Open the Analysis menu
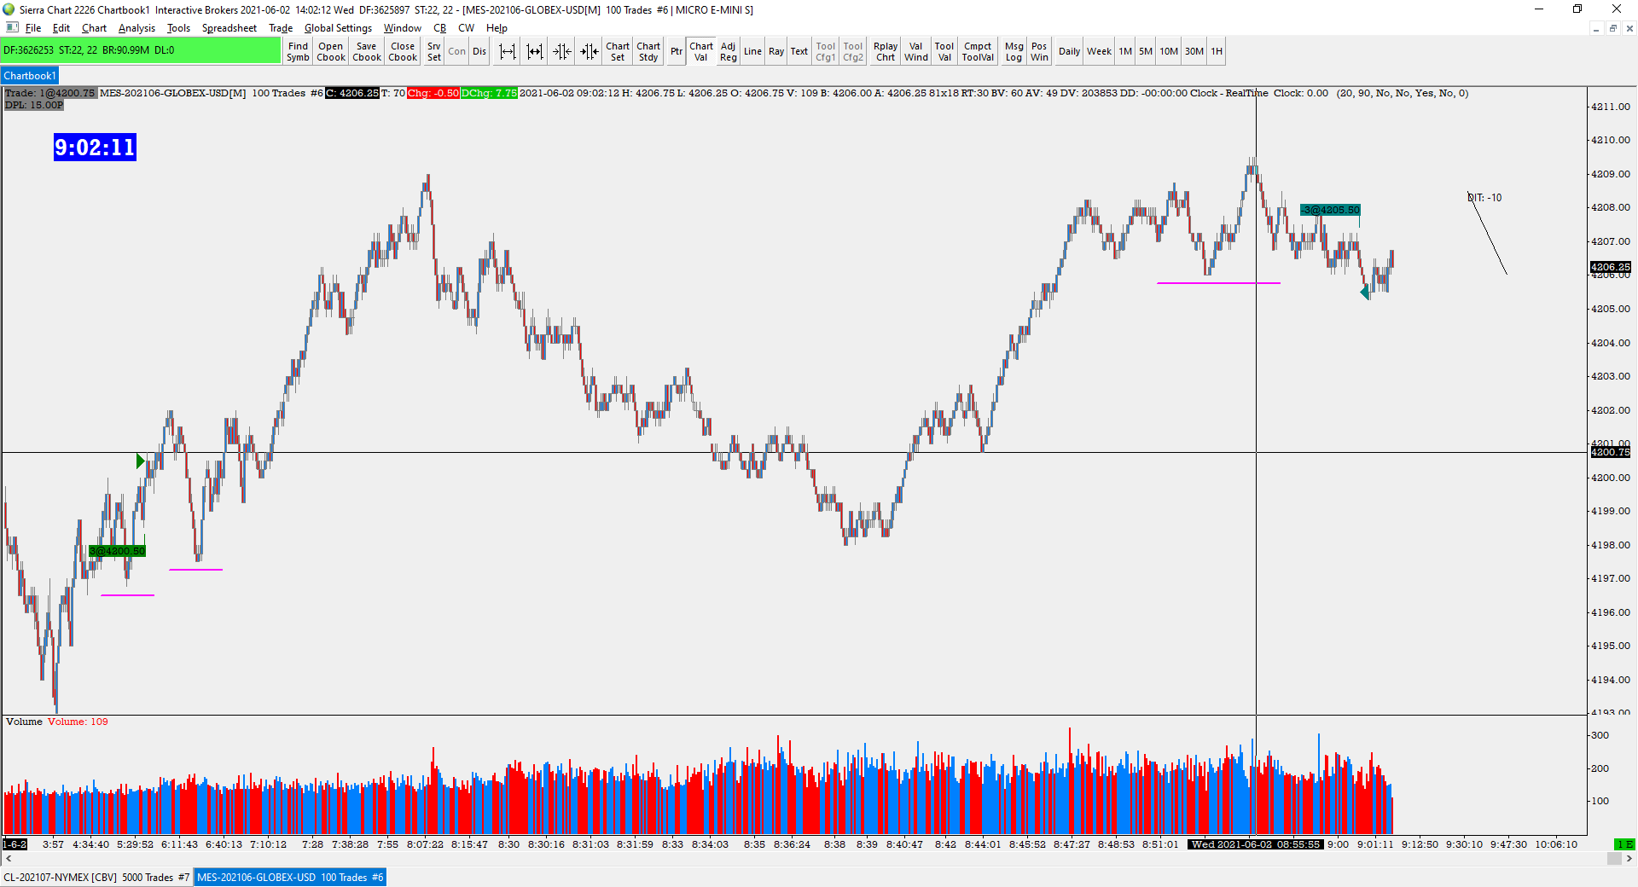The image size is (1638, 887). coord(136,28)
